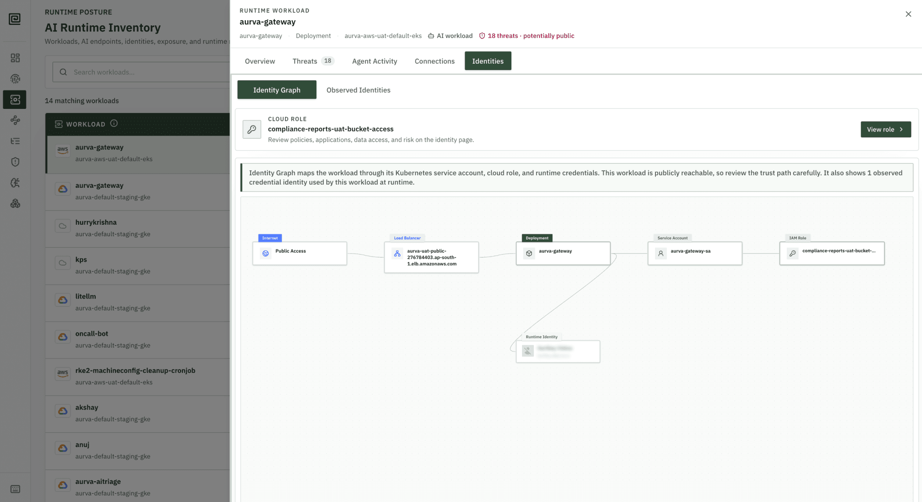Close the runtime workload panel

(x=908, y=14)
